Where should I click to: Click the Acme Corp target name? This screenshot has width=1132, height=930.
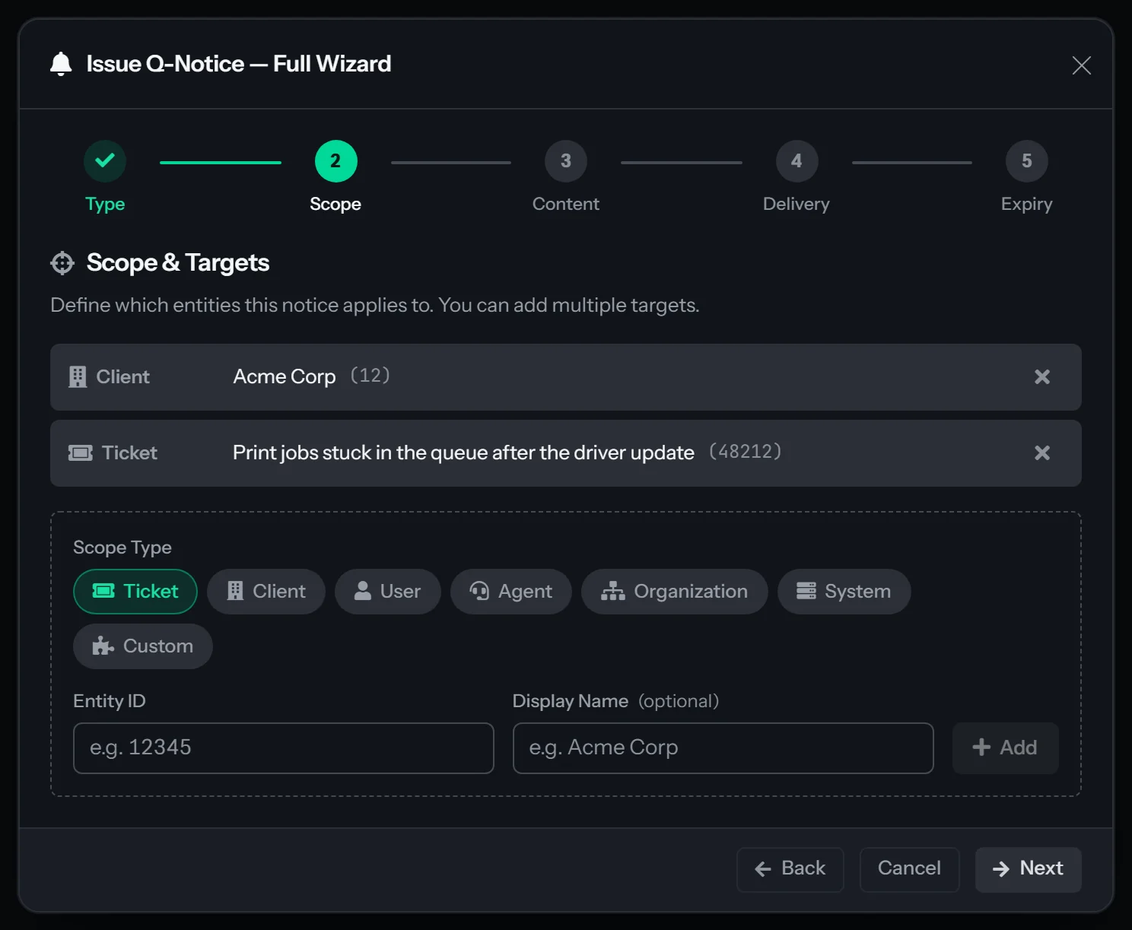[285, 377]
